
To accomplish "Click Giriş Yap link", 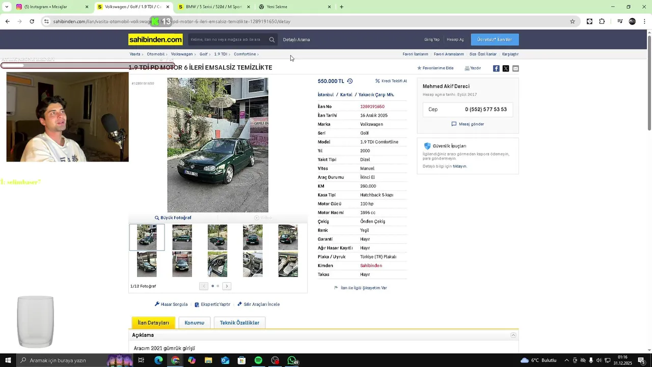I will pos(432,39).
